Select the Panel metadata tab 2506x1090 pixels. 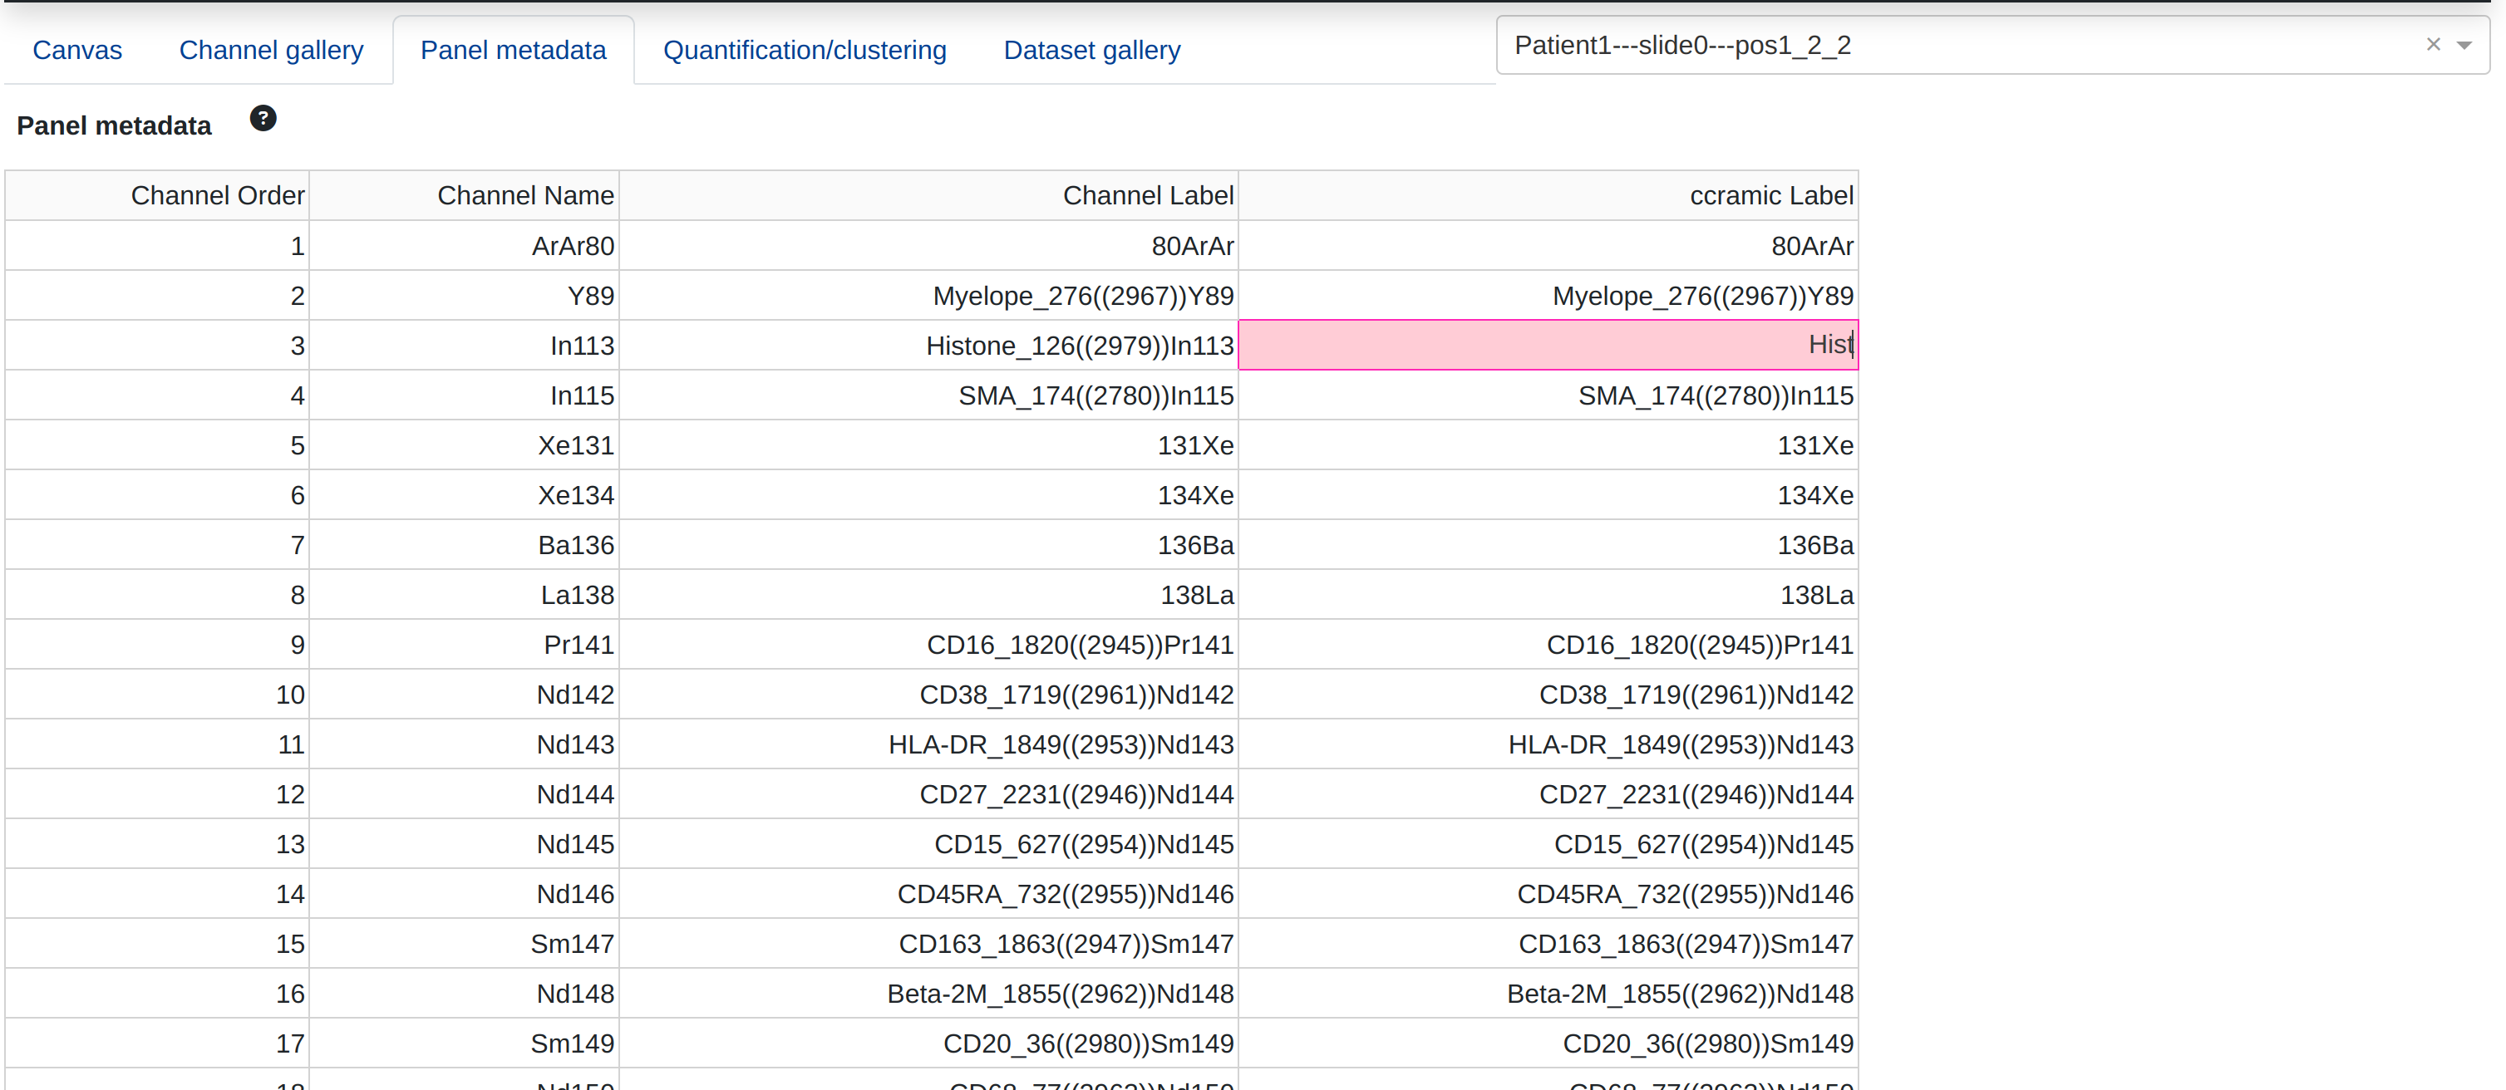point(513,51)
